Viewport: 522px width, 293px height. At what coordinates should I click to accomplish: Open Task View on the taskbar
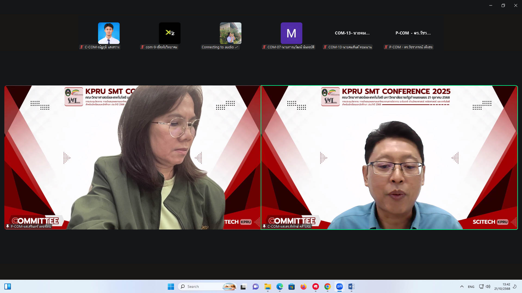click(x=243, y=286)
